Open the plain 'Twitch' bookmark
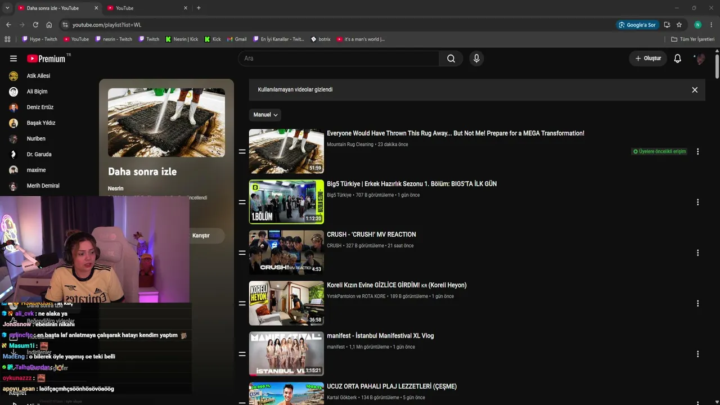Image resolution: width=720 pixels, height=405 pixels. point(148,39)
